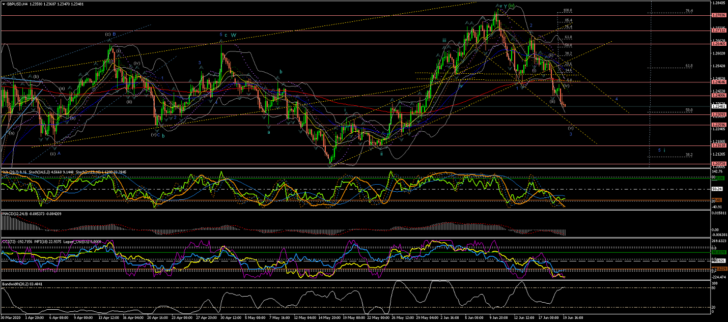Image resolution: width=728 pixels, height=322 pixels.
Task: Click the "5 c W" wave label
Action: coord(228,35)
